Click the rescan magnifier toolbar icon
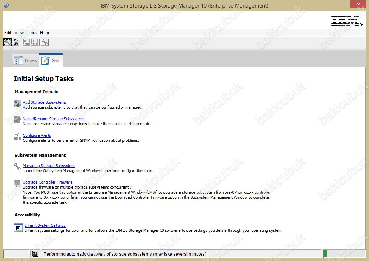Image resolution: width=369 pixels, height=261 pixels. click(16, 42)
